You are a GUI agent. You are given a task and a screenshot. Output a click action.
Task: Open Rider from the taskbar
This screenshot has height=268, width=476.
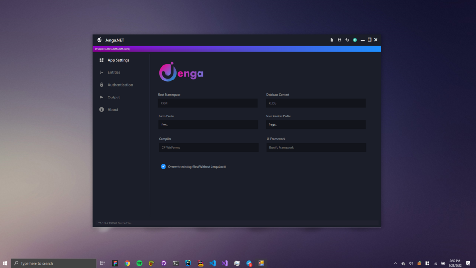tap(200, 263)
